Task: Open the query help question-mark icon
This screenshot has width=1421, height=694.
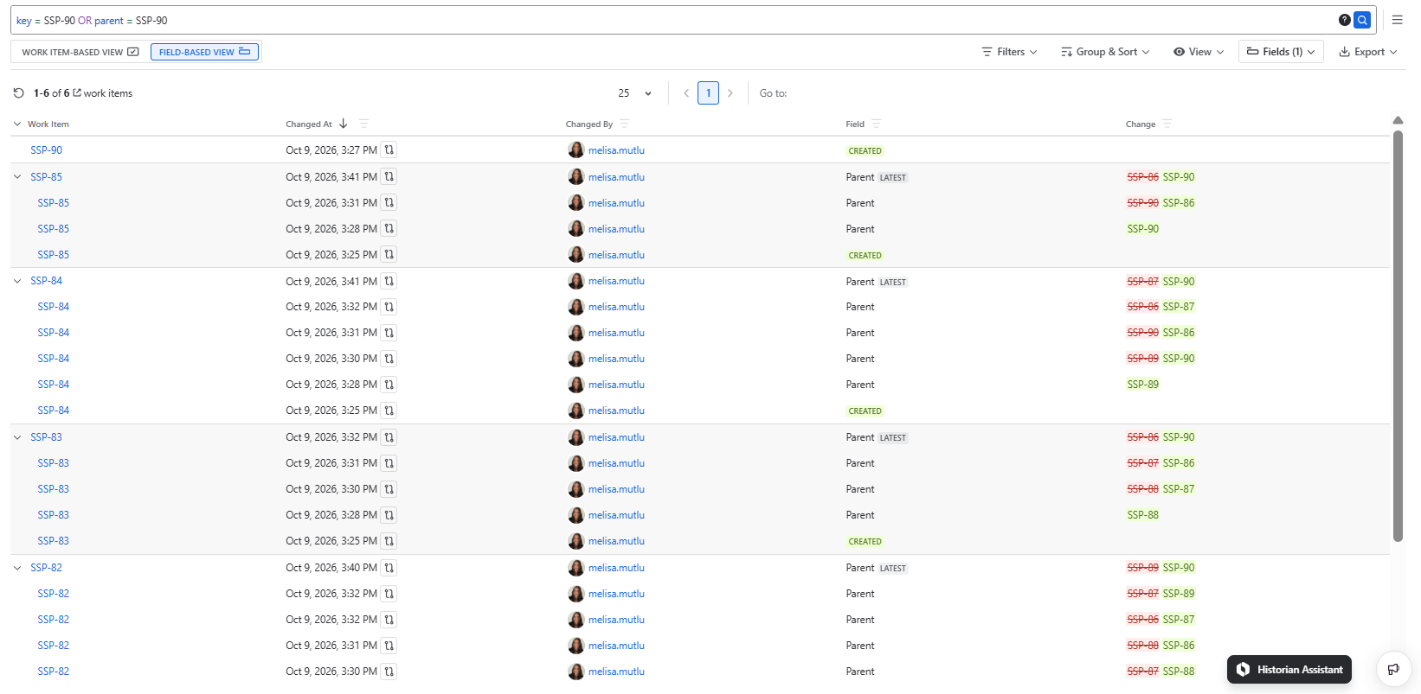Action: [1345, 20]
